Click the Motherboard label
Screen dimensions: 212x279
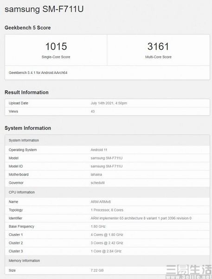tap(19, 174)
